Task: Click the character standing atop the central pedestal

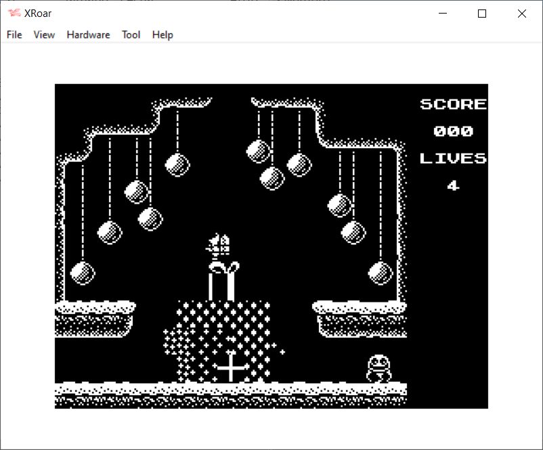Action: (x=222, y=266)
